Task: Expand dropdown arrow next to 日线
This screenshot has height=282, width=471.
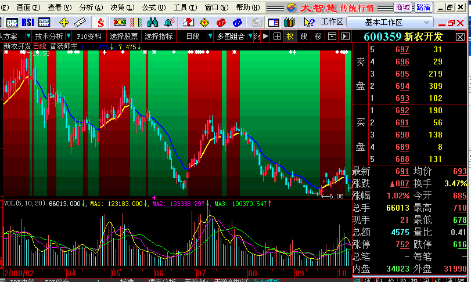Action: coord(210,37)
